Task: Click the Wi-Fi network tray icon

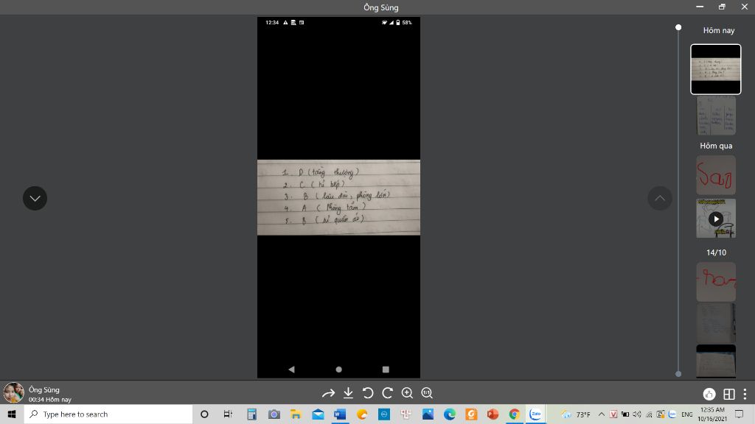Action: (x=649, y=414)
